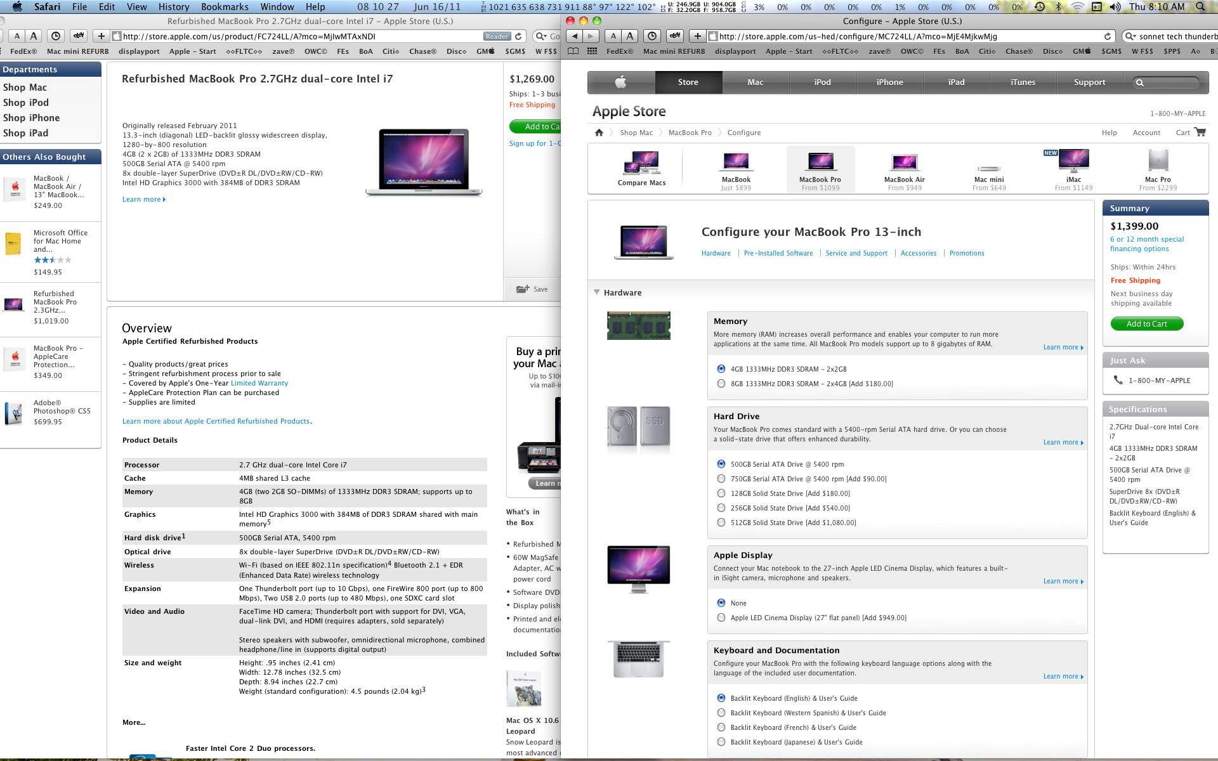Click the magnifier icon in the store search field
The image size is (1218, 761).
[x=1140, y=82]
